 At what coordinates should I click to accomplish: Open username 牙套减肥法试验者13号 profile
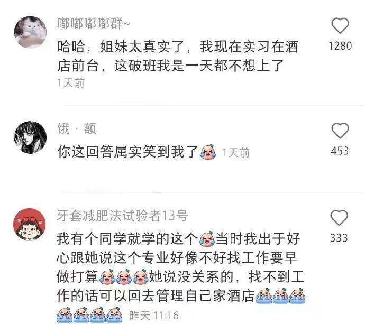(122, 216)
